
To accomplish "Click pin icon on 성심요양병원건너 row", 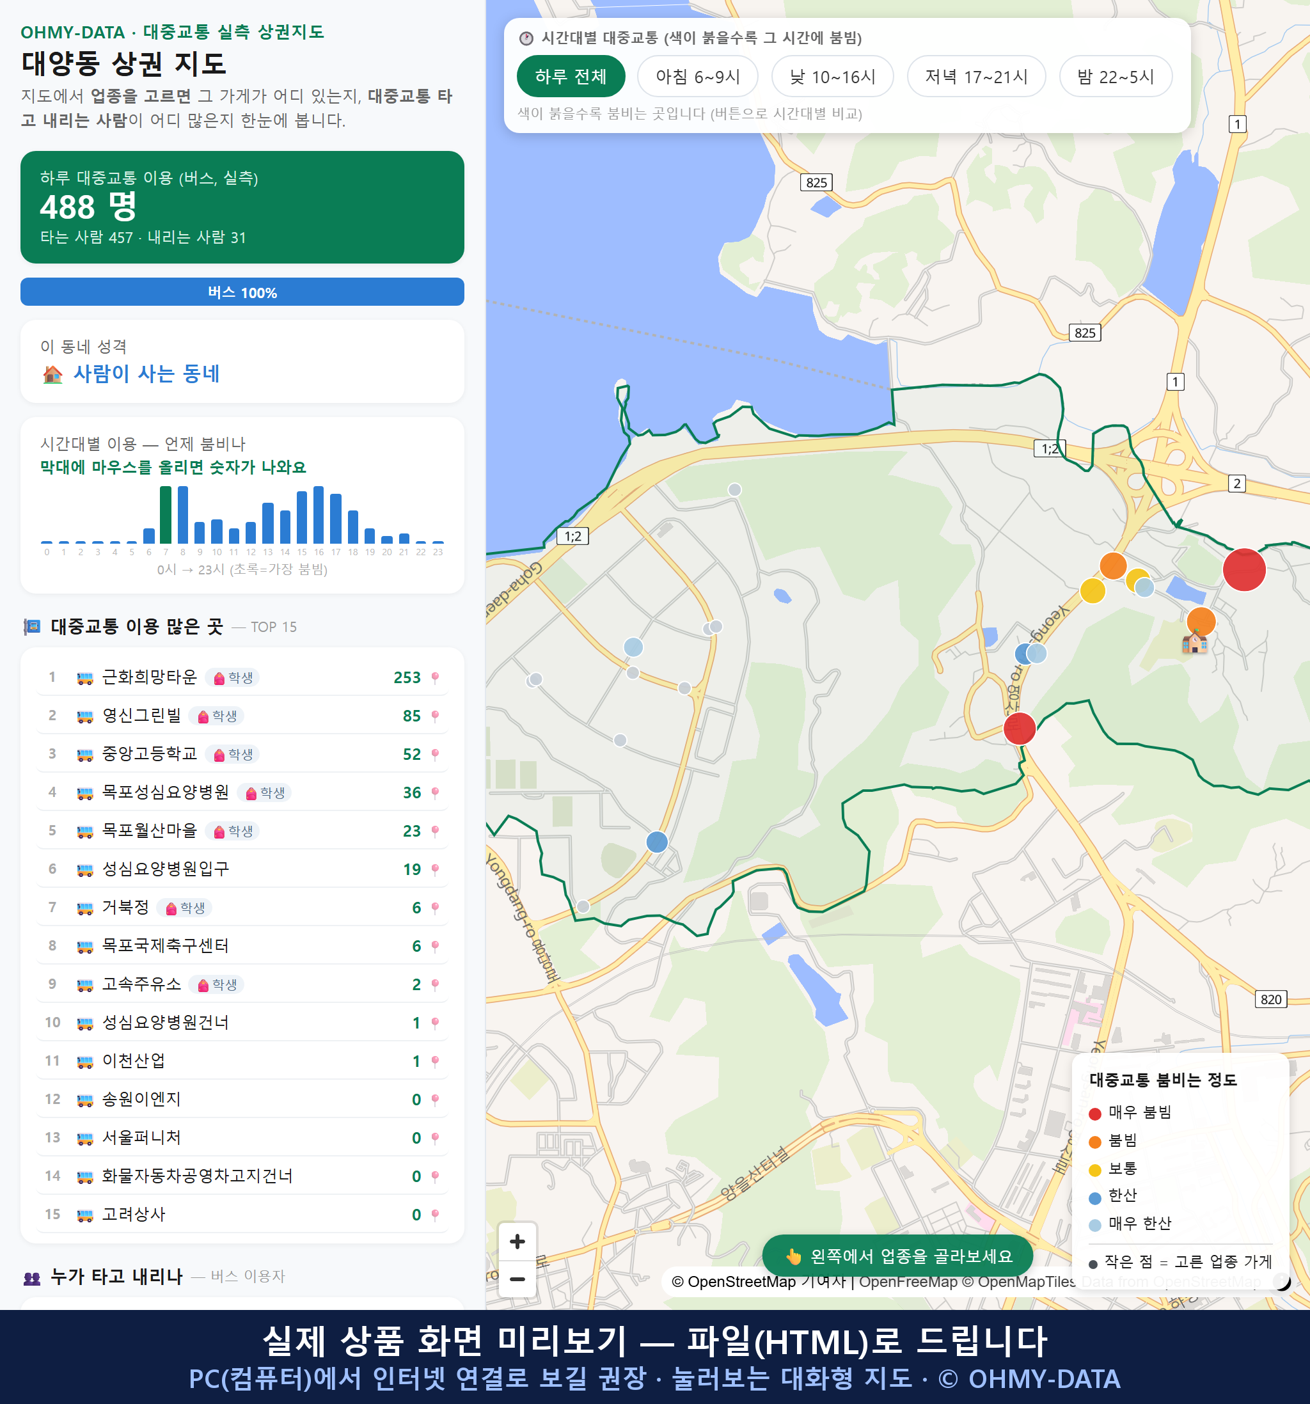I will pyautogui.click(x=435, y=1023).
